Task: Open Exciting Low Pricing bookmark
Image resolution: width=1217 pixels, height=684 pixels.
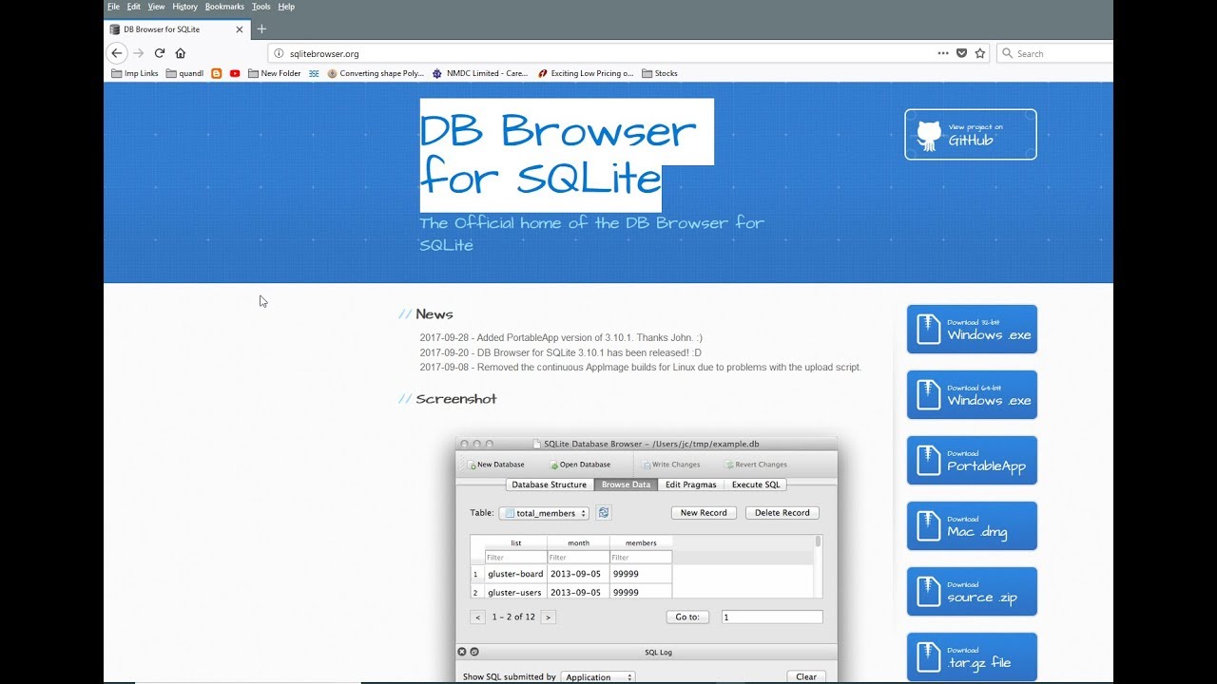Action: [586, 73]
